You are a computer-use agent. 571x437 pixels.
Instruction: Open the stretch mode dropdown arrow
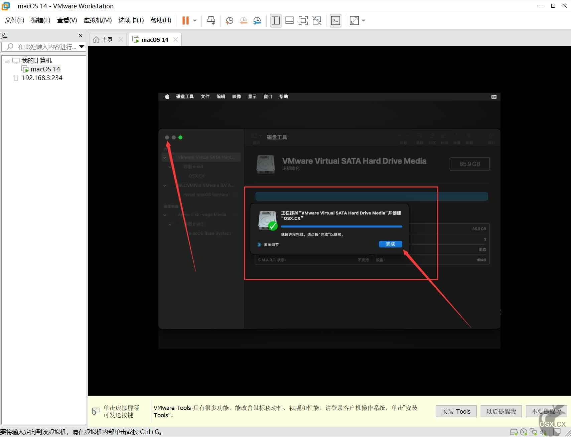pos(364,21)
